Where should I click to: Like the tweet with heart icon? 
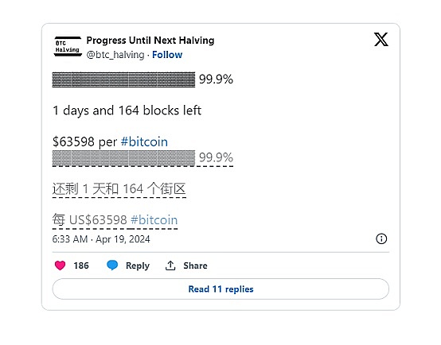coord(60,266)
